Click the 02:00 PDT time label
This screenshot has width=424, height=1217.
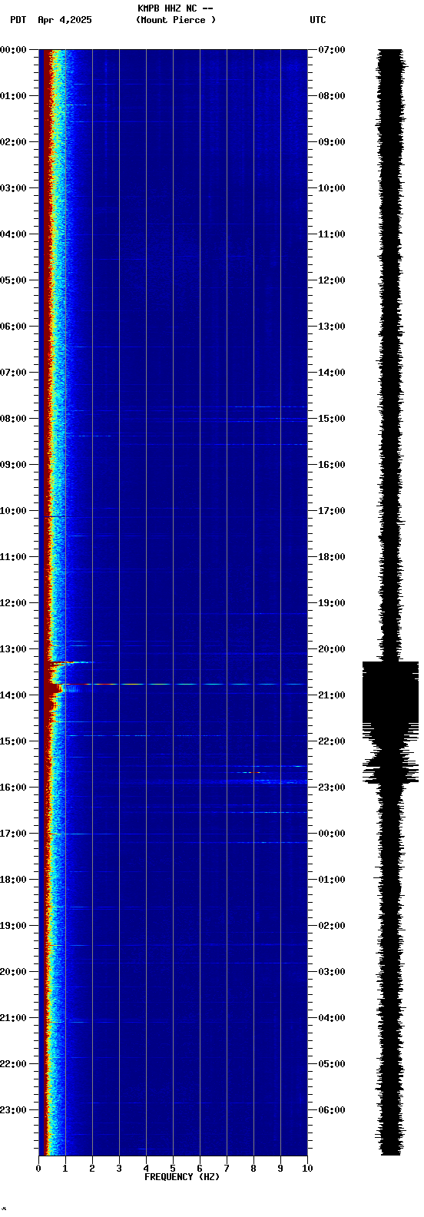[x=14, y=142]
